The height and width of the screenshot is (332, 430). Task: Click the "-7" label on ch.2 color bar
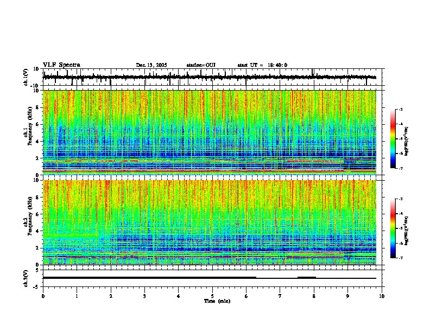(x=401, y=258)
